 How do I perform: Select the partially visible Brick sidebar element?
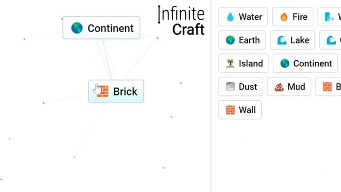[x=328, y=86]
